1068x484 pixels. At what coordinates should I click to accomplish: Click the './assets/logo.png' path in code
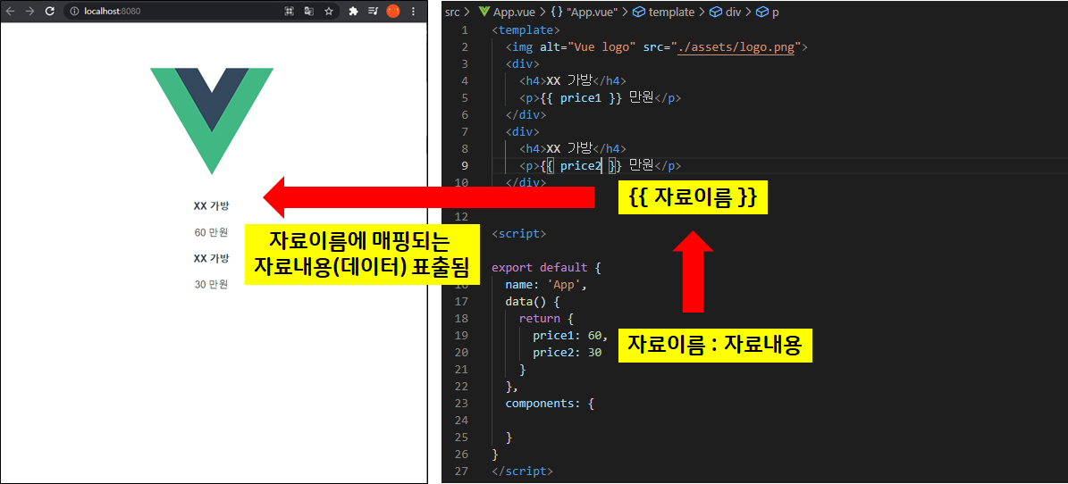[736, 47]
